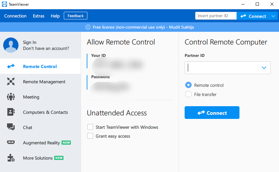Expand the Partner ID dropdown arrow
Screen dimensions: 279x172
click(x=264, y=68)
